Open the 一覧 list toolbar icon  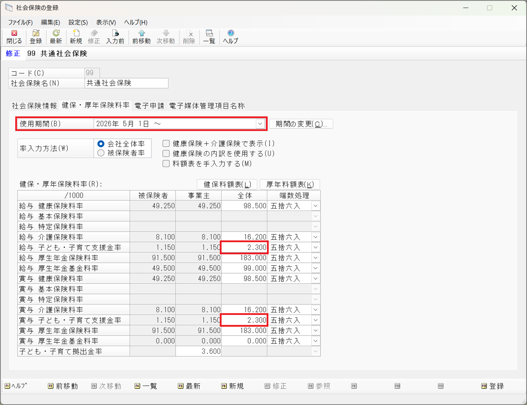209,37
